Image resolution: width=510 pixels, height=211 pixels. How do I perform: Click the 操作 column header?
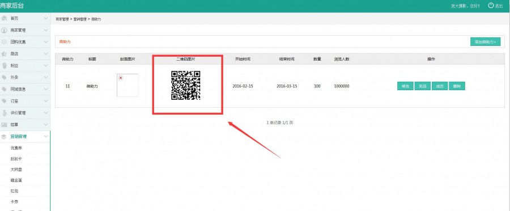coord(431,59)
